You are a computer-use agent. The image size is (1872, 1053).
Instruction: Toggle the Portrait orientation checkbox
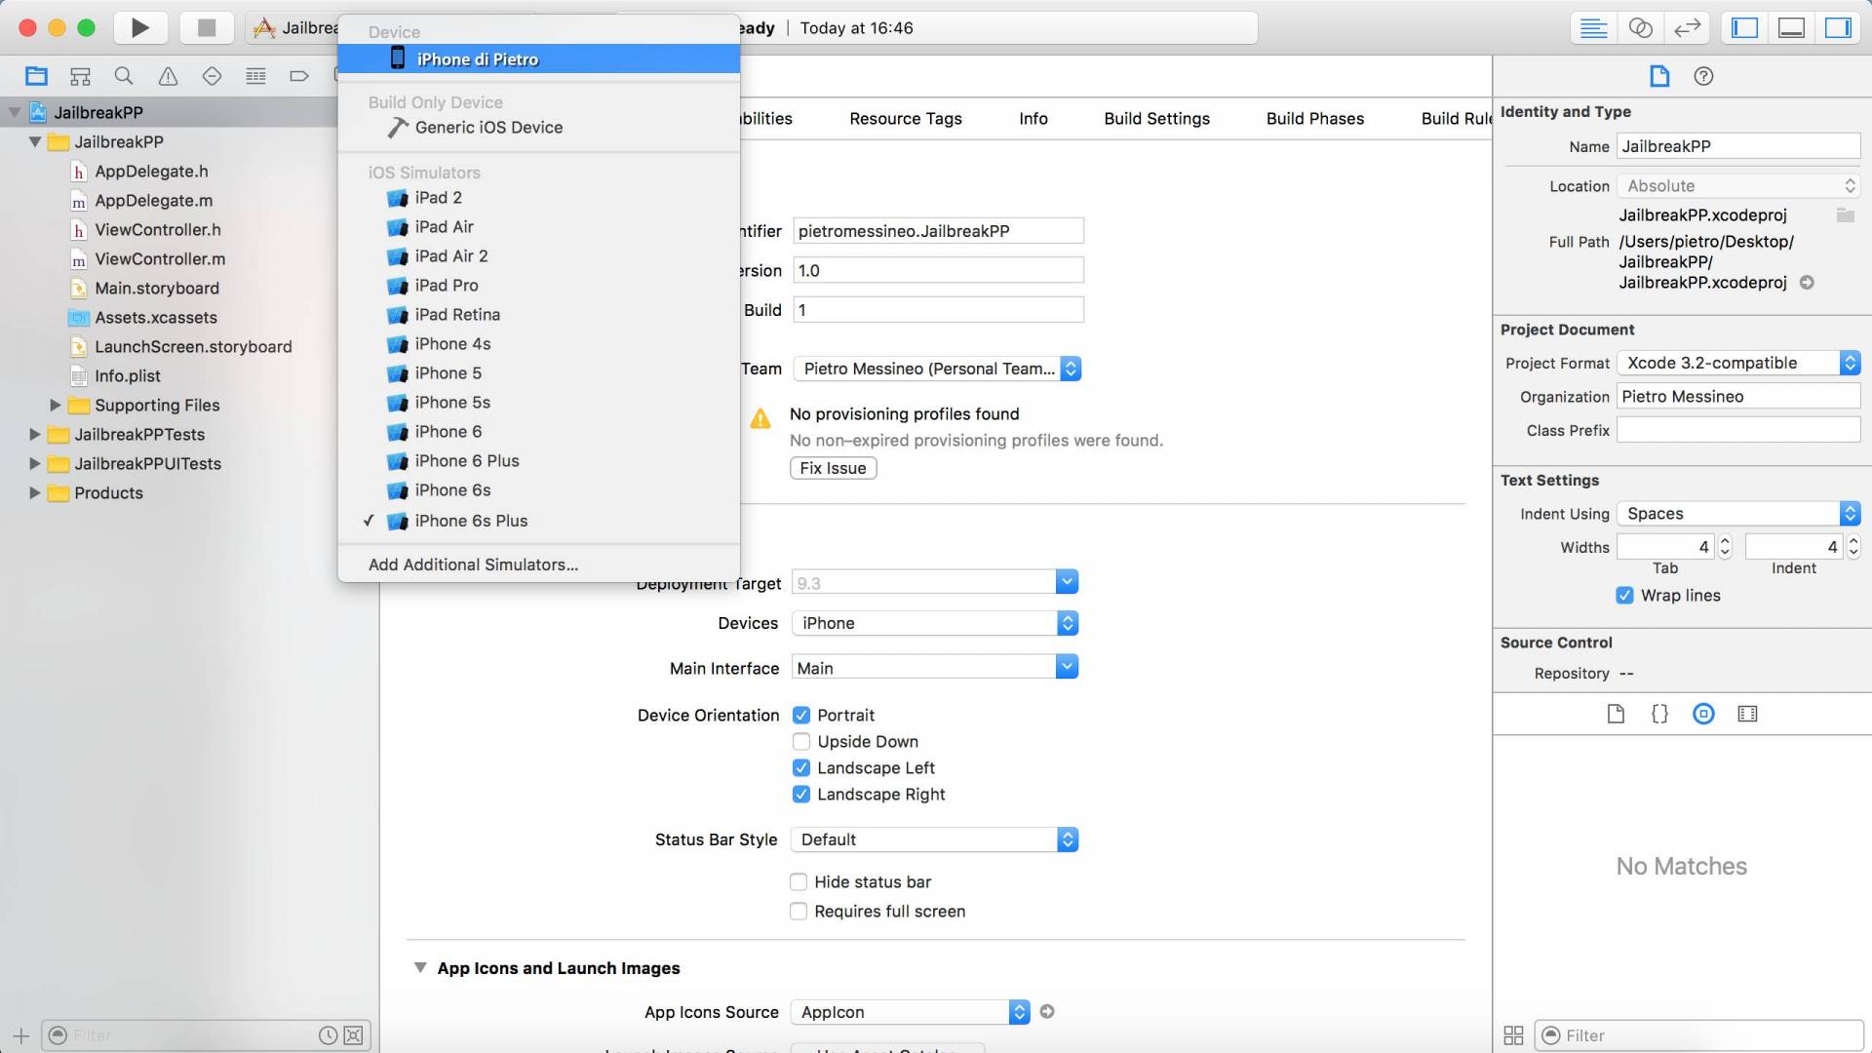(801, 716)
